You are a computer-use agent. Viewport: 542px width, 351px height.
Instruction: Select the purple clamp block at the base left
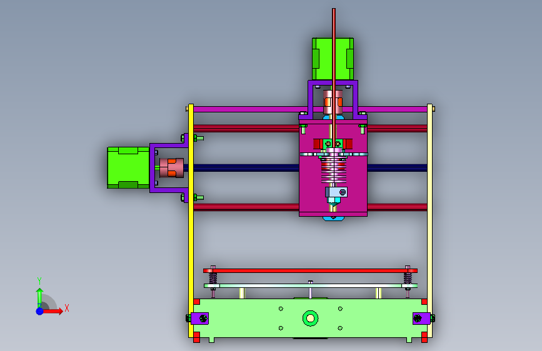click(x=200, y=319)
